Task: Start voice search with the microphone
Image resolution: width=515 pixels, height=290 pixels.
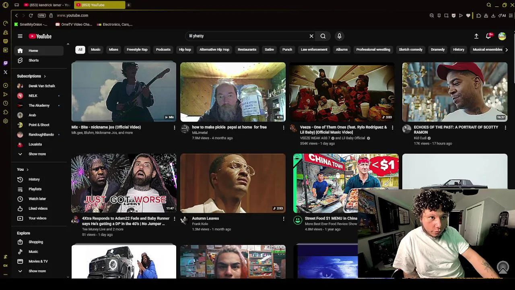Action: (x=340, y=36)
